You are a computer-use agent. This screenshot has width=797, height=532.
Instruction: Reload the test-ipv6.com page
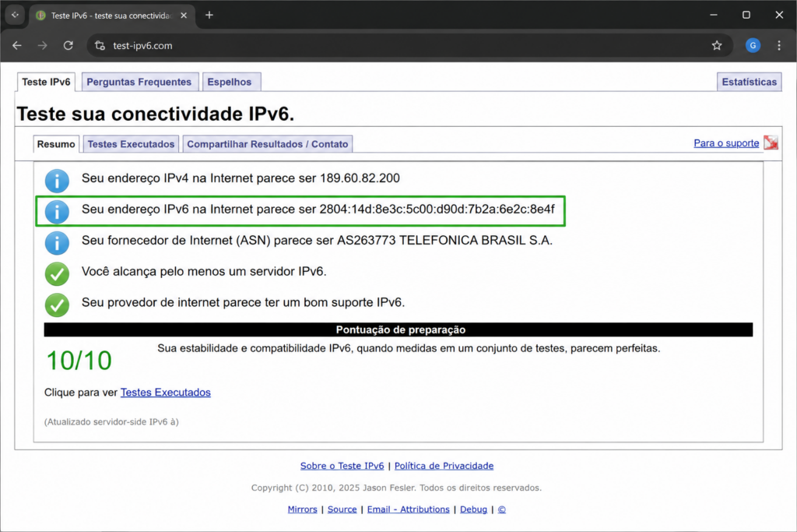point(68,46)
